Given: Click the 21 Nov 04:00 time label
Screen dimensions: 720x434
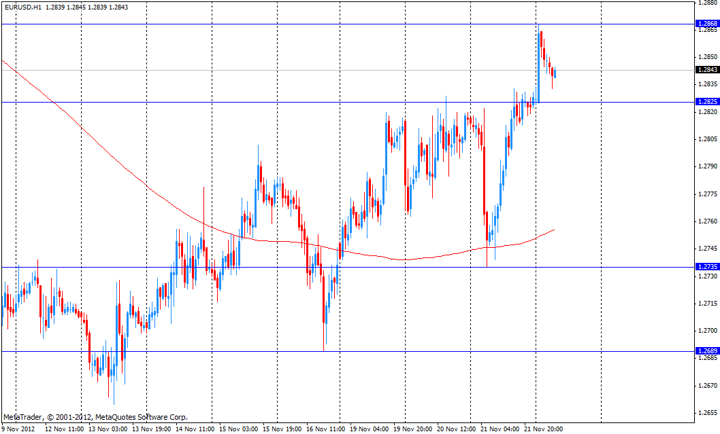Looking at the screenshot, I should point(500,429).
